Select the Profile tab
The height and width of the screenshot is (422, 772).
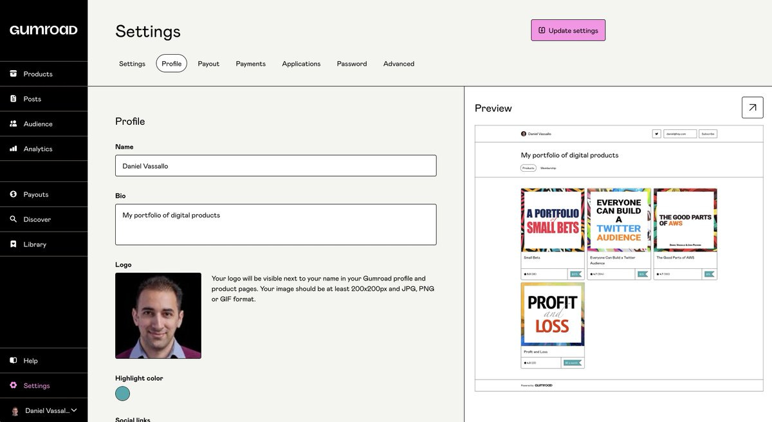[x=172, y=64]
